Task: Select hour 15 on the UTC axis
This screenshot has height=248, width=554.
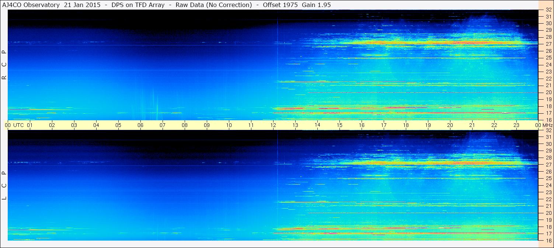Action: click(x=339, y=125)
